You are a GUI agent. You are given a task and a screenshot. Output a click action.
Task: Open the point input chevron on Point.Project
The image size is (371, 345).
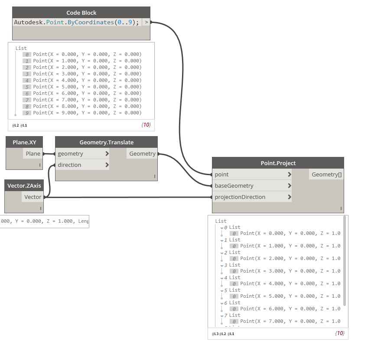(x=290, y=174)
